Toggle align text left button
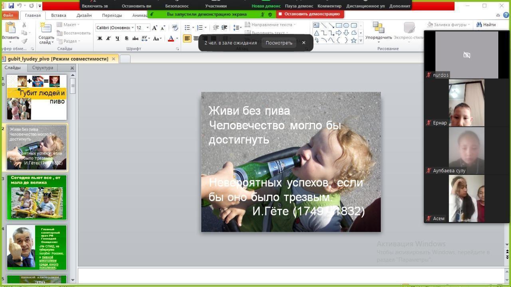Screen dimensions: 511x287 click(187, 38)
